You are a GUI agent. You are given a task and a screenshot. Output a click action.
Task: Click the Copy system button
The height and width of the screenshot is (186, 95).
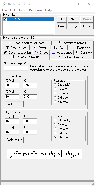(x=74, y=26)
